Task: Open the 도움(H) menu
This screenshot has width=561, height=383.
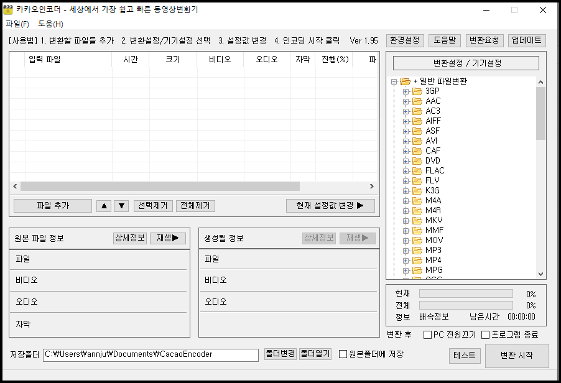Action: (x=50, y=24)
